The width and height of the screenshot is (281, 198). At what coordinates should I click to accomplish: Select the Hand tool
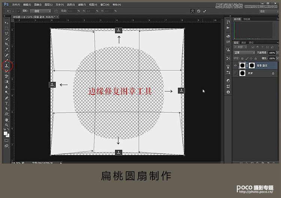click(x=6, y=120)
